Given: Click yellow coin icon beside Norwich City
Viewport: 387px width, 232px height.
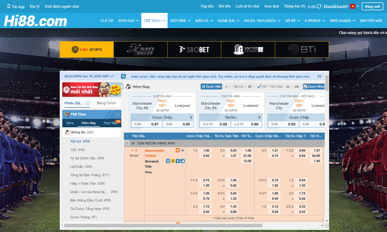Looking at the screenshot, I should tap(173, 161).
